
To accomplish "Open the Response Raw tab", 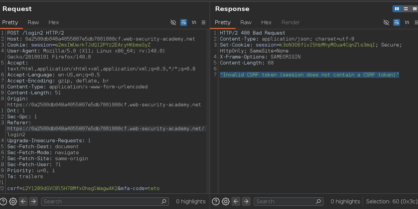I will (x=246, y=22).
